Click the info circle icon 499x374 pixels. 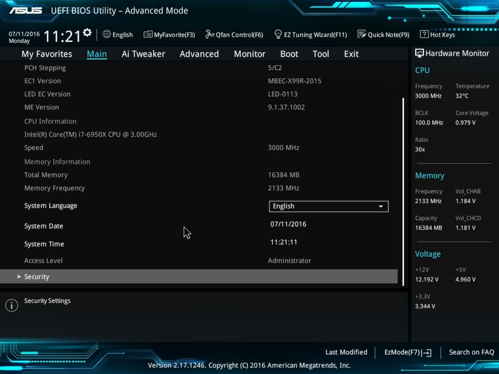tap(12, 305)
